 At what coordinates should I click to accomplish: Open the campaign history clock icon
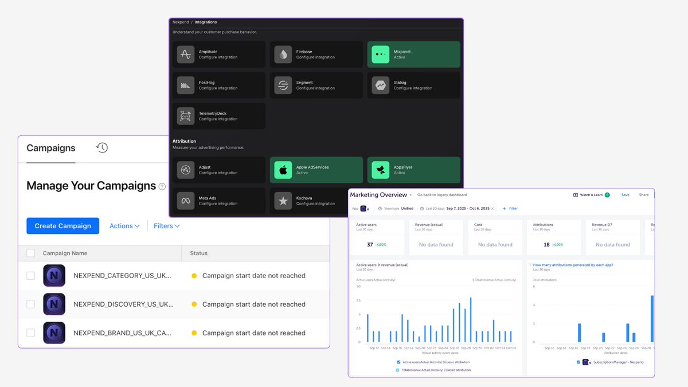[x=102, y=148]
